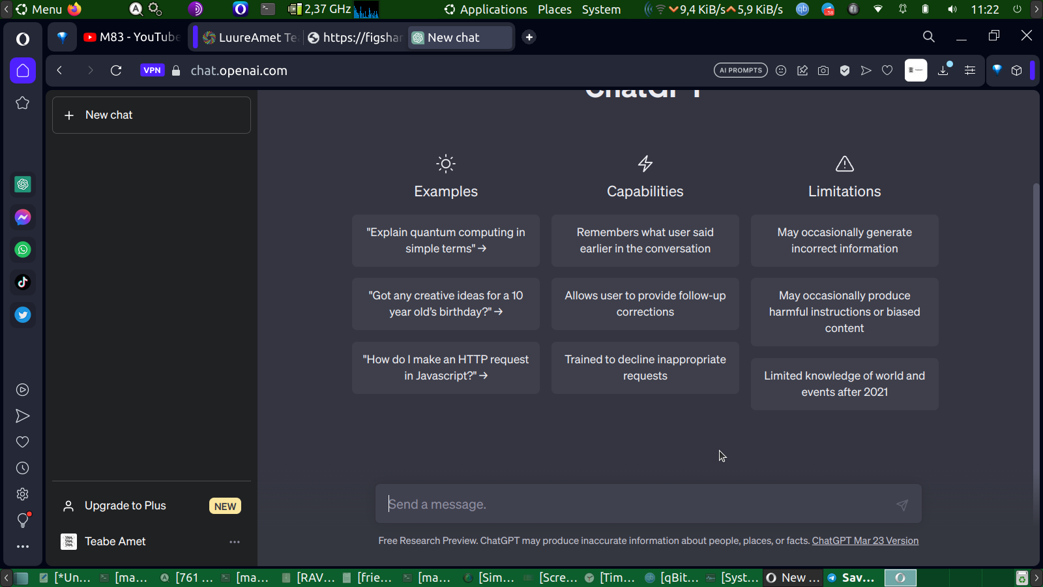Open a new browser tab with plus button
This screenshot has height=587, width=1043.
pyautogui.click(x=529, y=37)
